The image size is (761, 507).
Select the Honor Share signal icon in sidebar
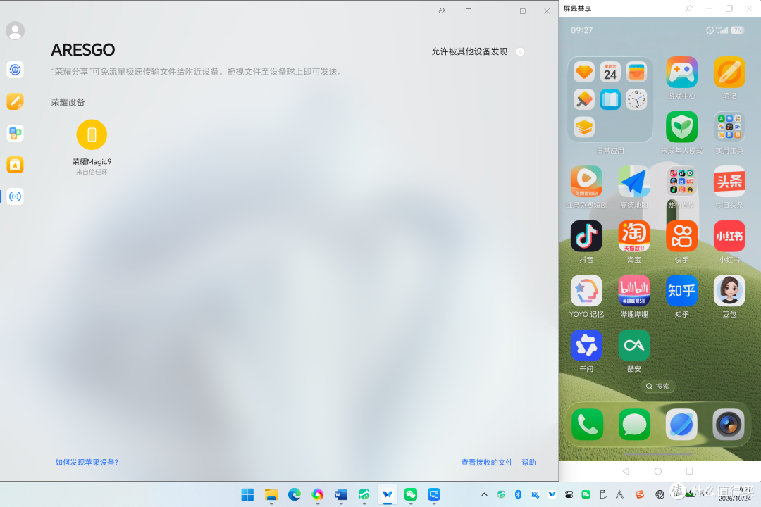click(x=15, y=196)
